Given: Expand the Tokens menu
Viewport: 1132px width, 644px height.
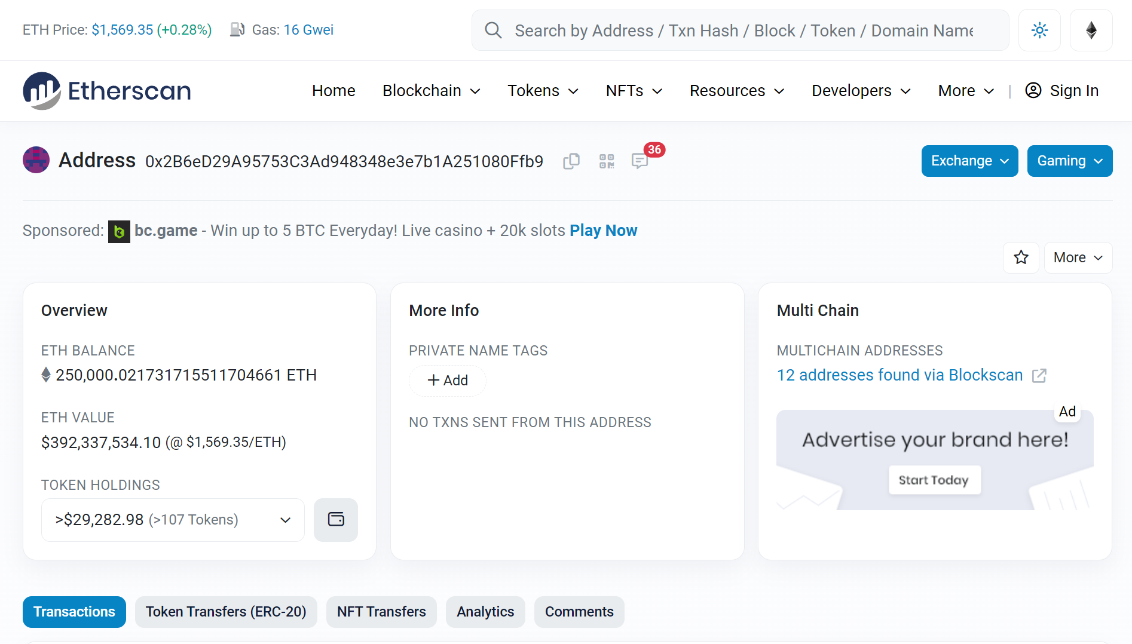Looking at the screenshot, I should 543,91.
